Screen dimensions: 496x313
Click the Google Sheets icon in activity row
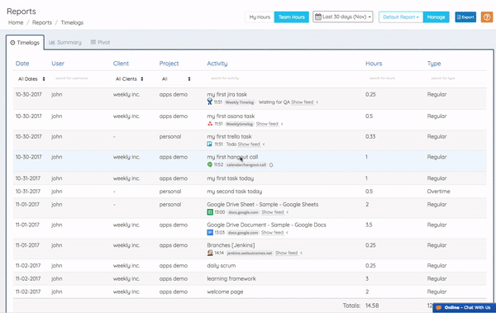[x=210, y=212]
